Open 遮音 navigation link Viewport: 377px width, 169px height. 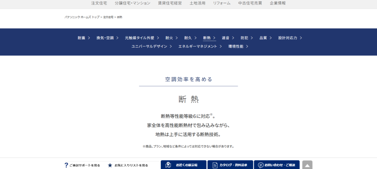tap(226, 38)
